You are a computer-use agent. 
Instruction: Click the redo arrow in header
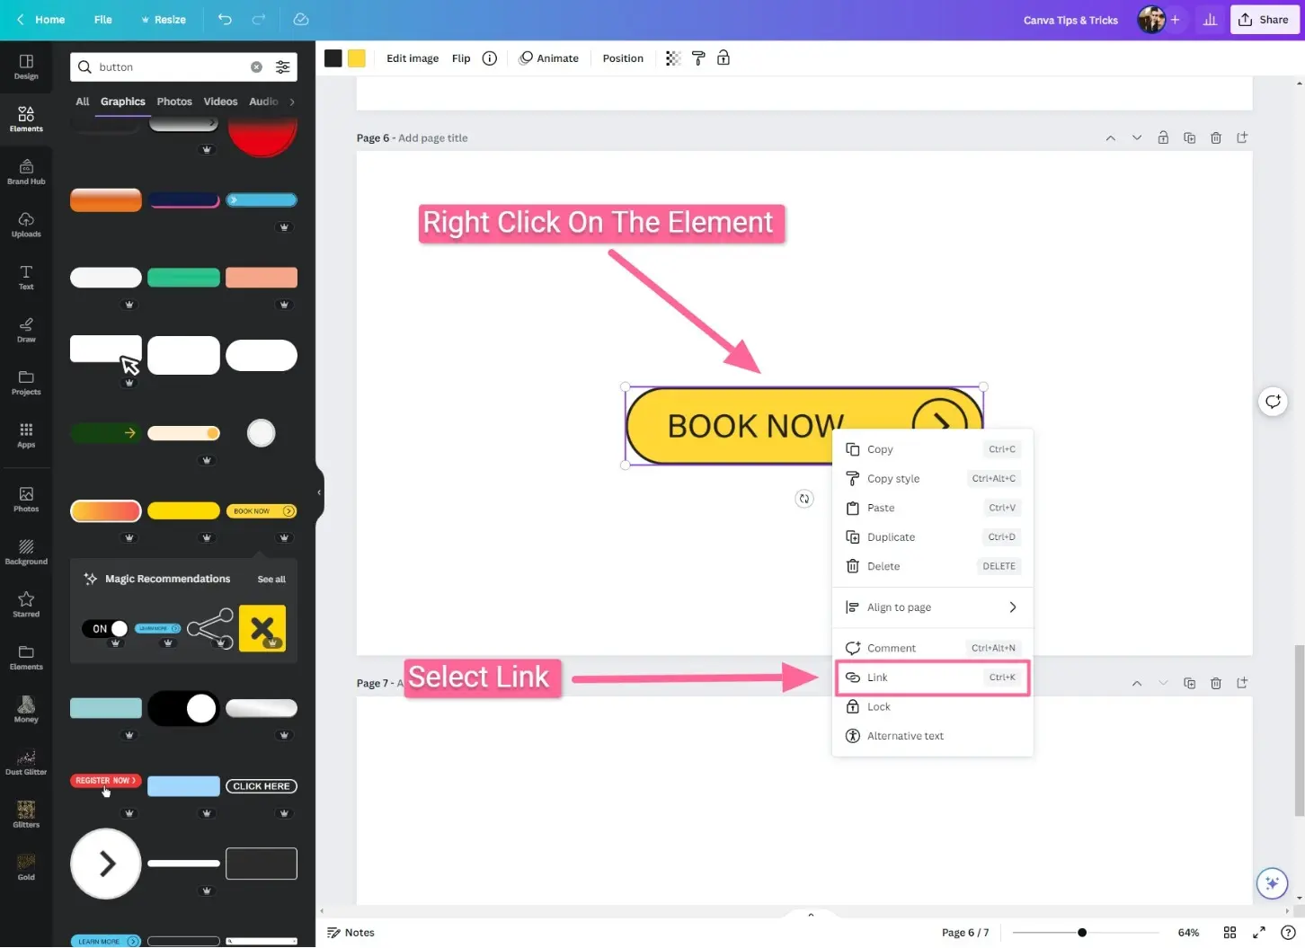[259, 19]
